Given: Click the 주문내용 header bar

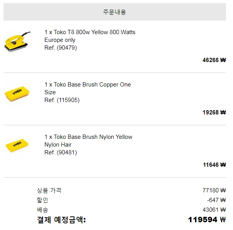Looking at the screenshot, I should point(115,12).
